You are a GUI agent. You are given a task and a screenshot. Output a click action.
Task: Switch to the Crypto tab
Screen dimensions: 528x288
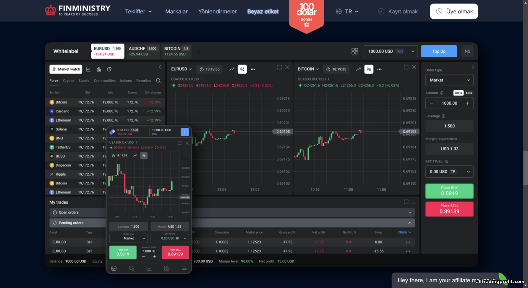(x=68, y=81)
